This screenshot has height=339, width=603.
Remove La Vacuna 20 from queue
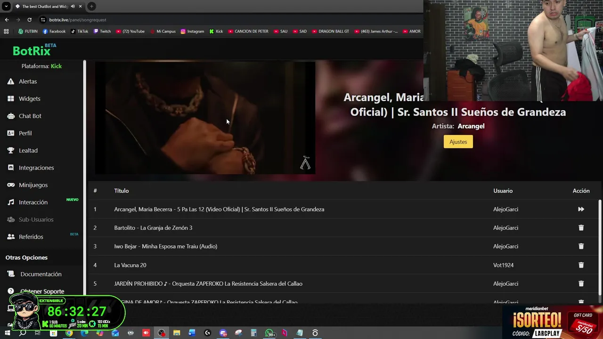pos(581,265)
